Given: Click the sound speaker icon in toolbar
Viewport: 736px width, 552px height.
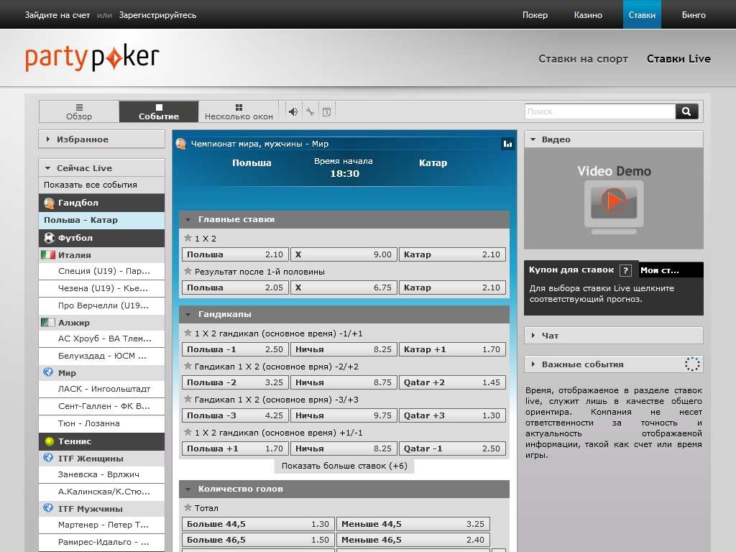Looking at the screenshot, I should tap(293, 111).
